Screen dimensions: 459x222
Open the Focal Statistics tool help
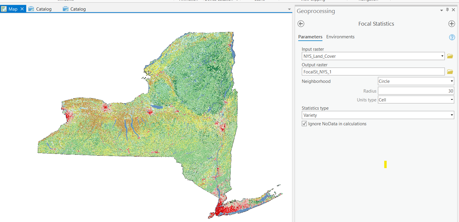coord(452,37)
